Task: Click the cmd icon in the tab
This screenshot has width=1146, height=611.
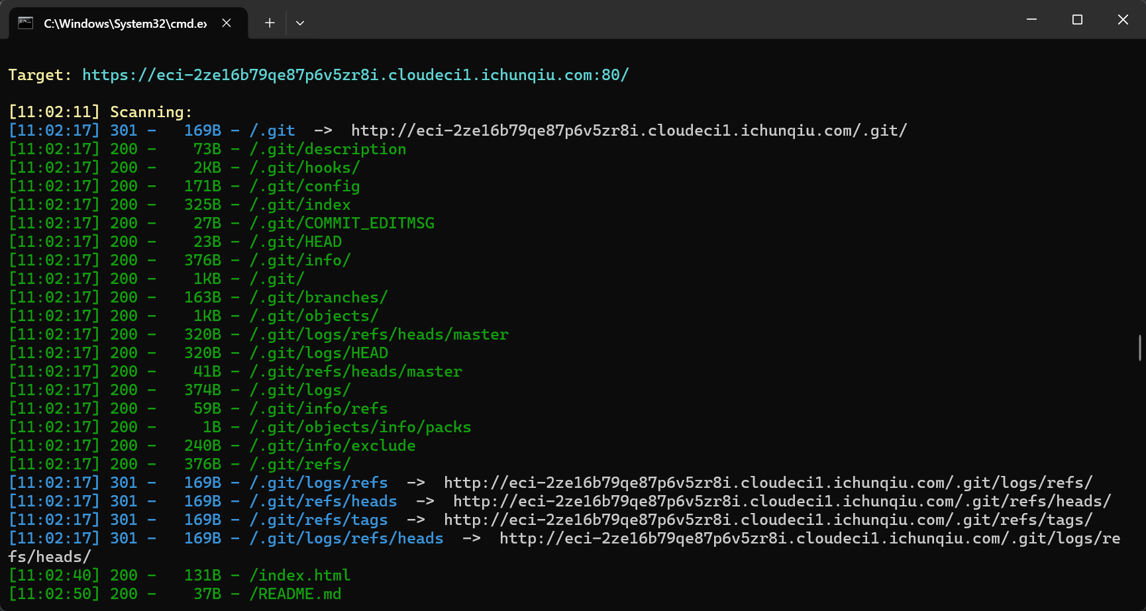Action: (x=26, y=23)
